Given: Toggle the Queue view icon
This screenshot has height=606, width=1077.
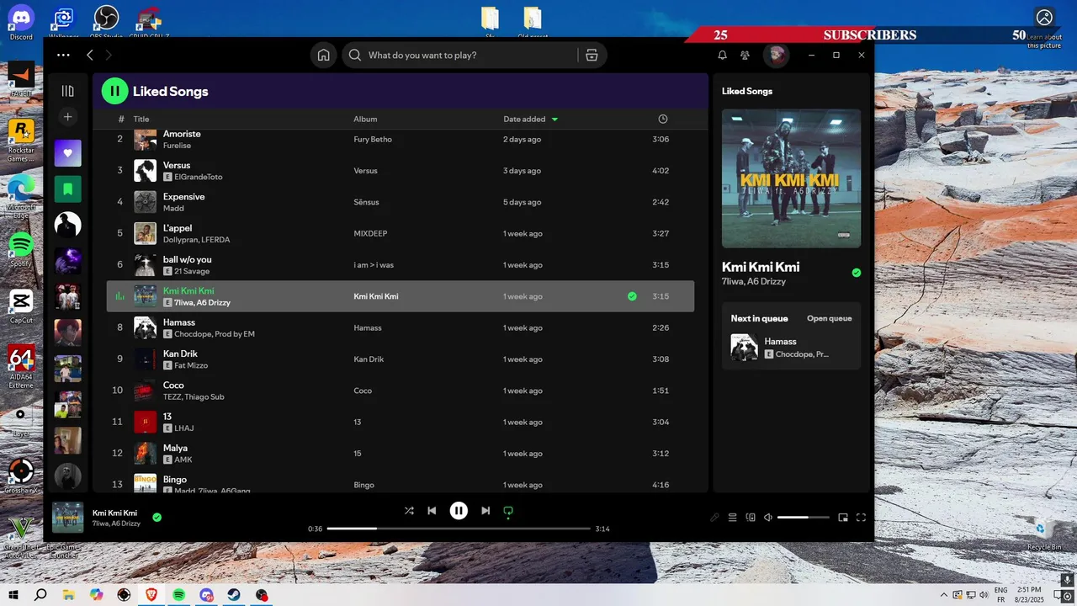Looking at the screenshot, I should point(733,518).
